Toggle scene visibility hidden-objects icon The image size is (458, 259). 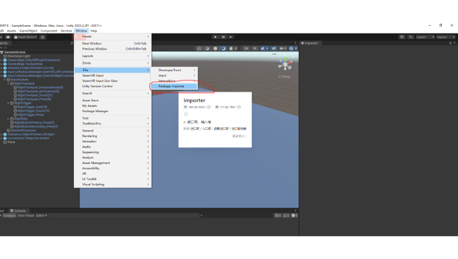[x=274, y=49]
